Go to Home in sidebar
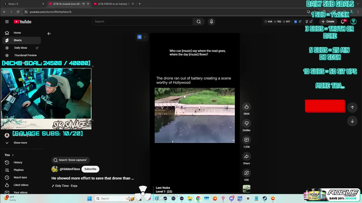The image size is (362, 203). tap(21, 33)
